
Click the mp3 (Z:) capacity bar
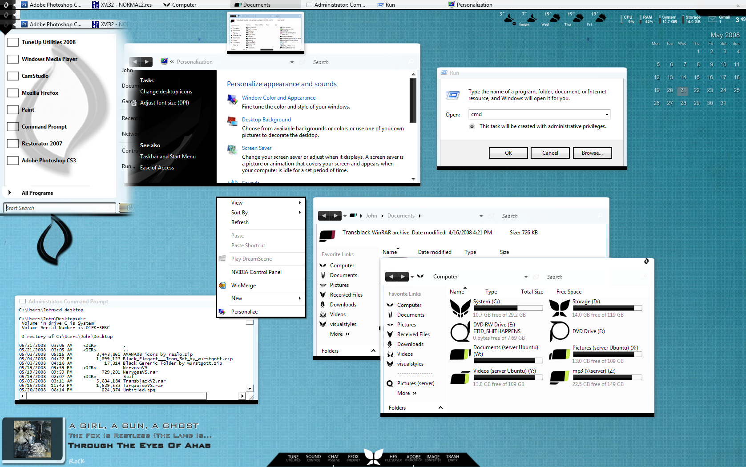tap(607, 378)
